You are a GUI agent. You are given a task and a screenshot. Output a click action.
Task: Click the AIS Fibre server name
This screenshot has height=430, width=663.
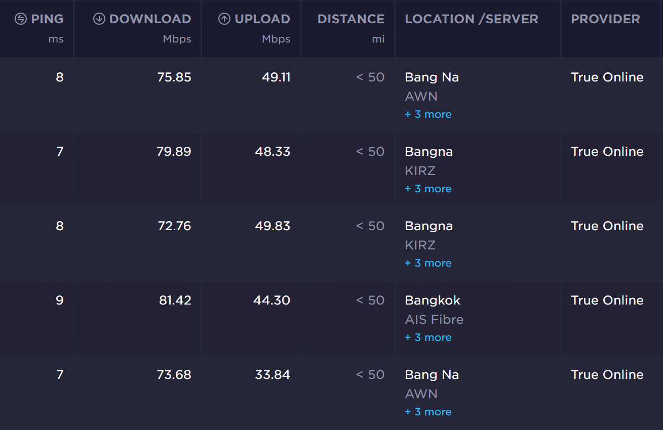434,320
